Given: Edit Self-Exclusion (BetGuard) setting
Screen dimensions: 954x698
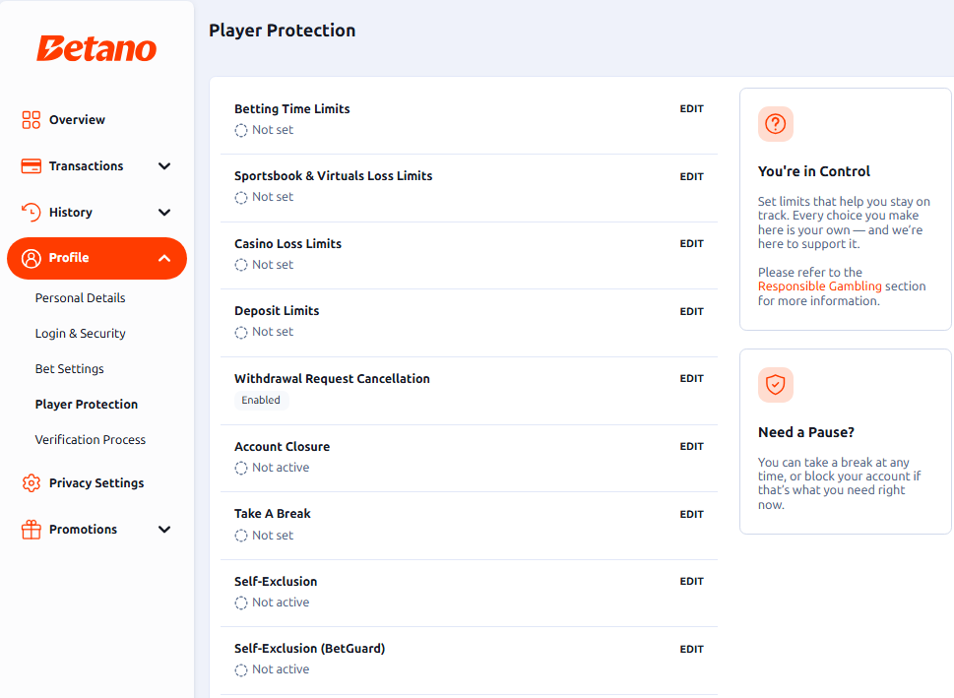Looking at the screenshot, I should (692, 650).
